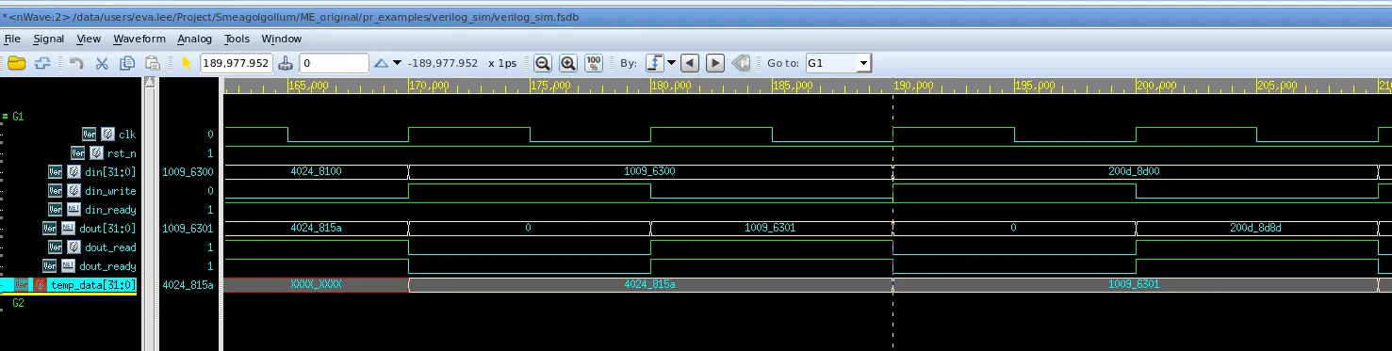Image resolution: width=1392 pixels, height=351 pixels.
Task: Click the 4024_815a value in value column
Action: point(188,284)
